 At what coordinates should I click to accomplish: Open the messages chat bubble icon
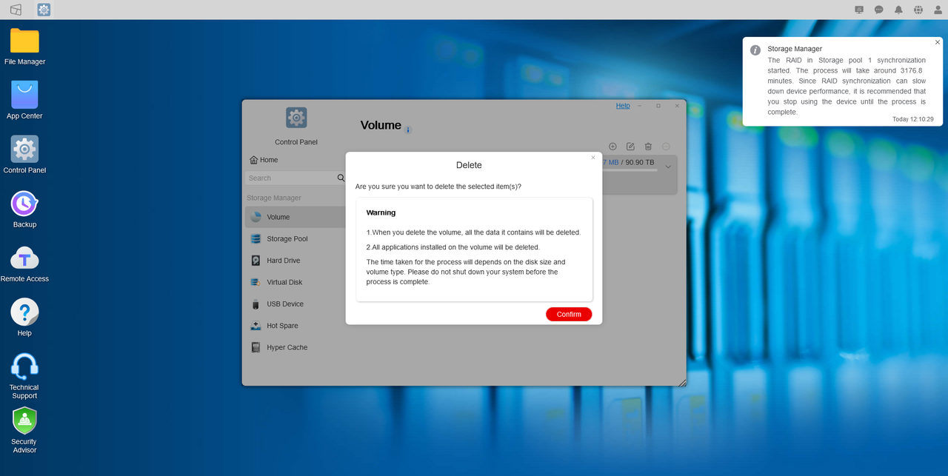point(879,10)
